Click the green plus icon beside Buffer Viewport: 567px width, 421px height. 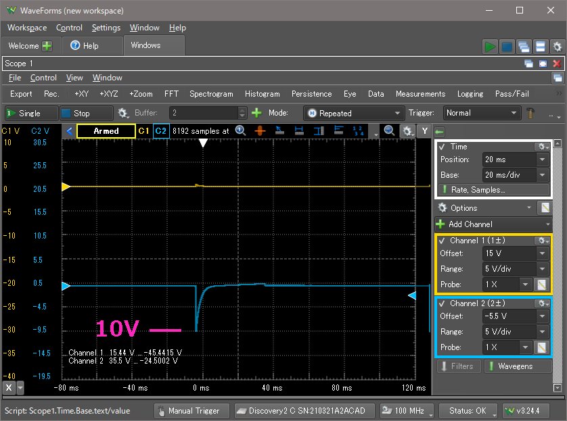click(x=256, y=113)
